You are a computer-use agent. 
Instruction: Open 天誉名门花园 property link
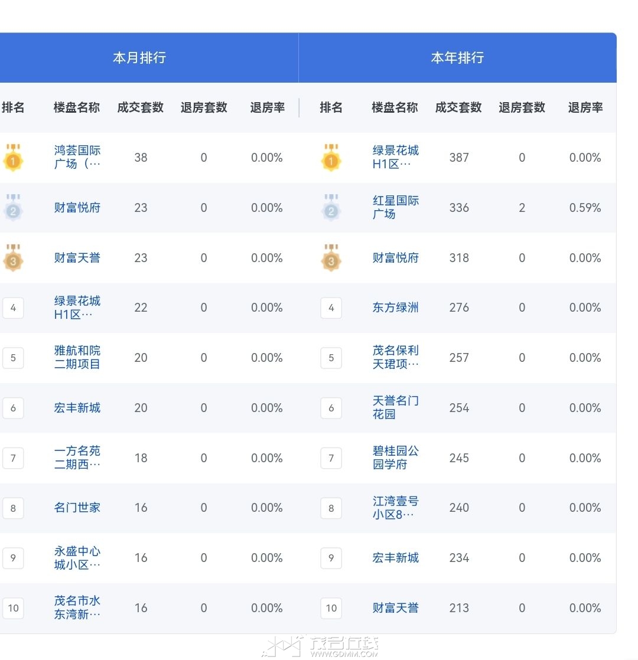pyautogui.click(x=395, y=408)
